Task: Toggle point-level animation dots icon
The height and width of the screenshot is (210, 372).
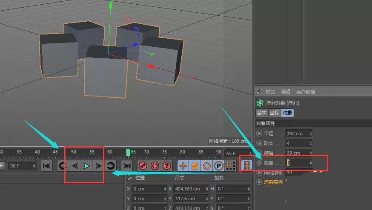Action: pos(231,166)
